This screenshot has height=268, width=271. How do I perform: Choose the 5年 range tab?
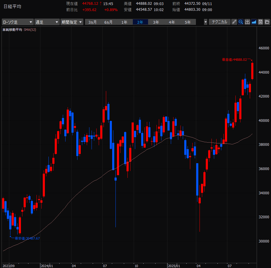coord(188,22)
